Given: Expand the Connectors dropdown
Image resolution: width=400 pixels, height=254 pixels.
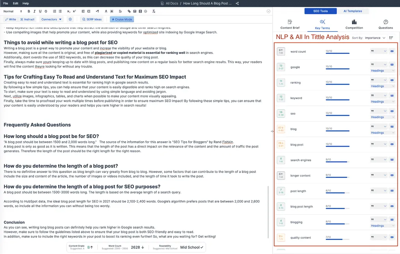Looking at the screenshot, I should 52,19.
